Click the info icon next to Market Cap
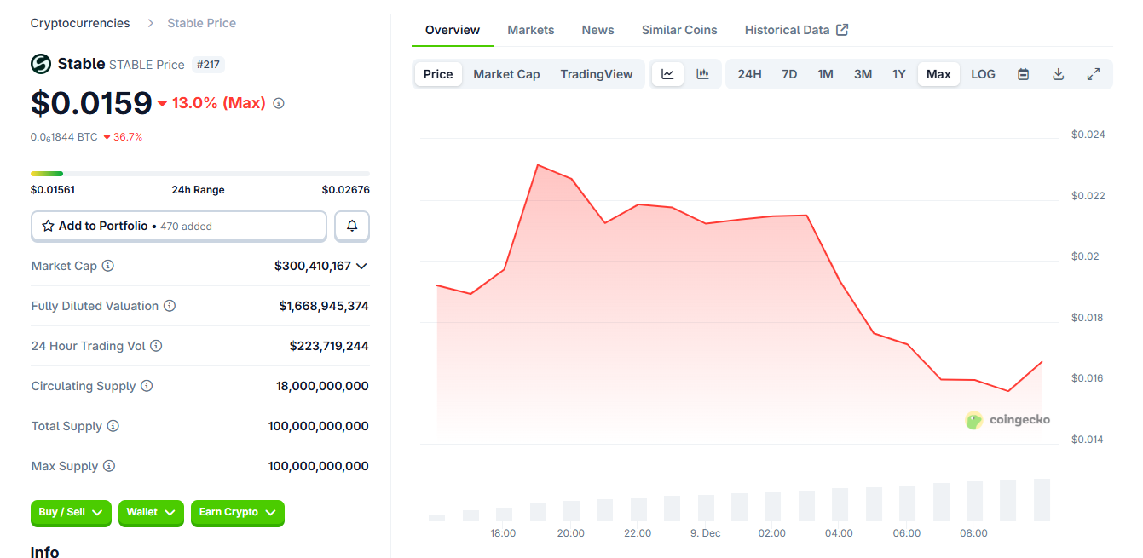Viewport: 1143px width, 558px height. [x=107, y=266]
